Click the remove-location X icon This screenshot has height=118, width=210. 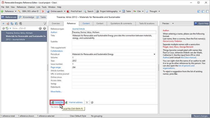[87, 102]
